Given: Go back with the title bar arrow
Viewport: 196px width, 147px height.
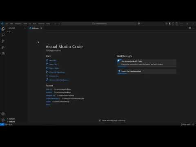Looking at the screenshot, I should click(x=55, y=24).
